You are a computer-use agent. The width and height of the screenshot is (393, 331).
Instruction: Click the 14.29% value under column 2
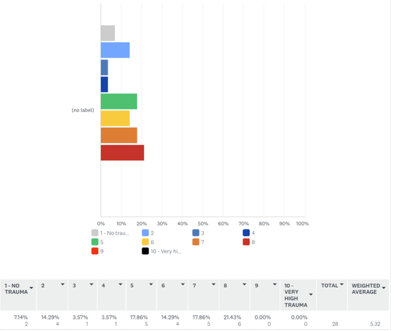pos(50,317)
